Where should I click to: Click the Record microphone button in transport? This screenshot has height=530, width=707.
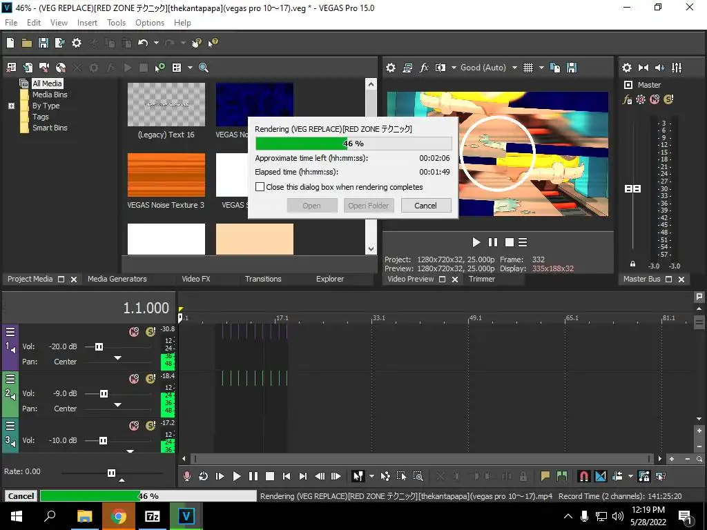coord(186,476)
